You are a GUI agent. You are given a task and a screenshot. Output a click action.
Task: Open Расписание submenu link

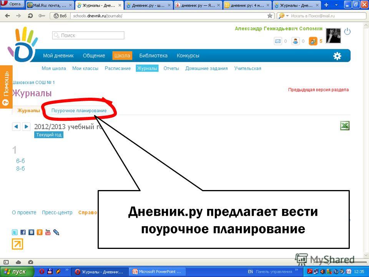coord(118,68)
